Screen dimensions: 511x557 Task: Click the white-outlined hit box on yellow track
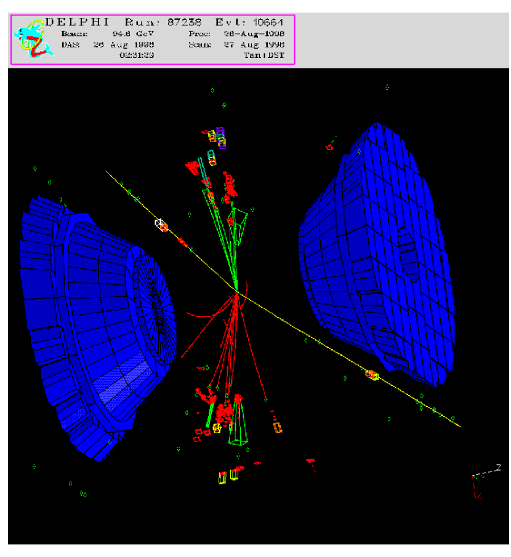[160, 225]
